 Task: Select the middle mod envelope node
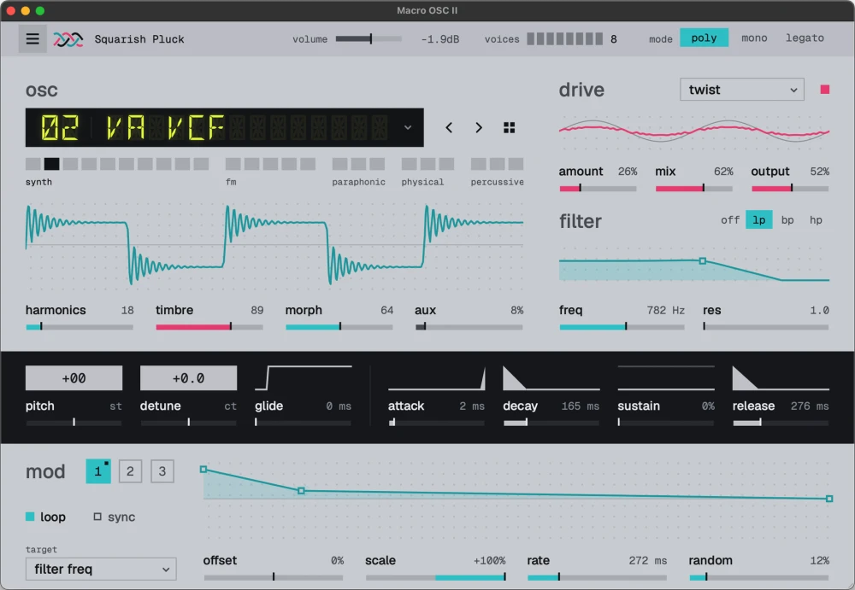(301, 491)
